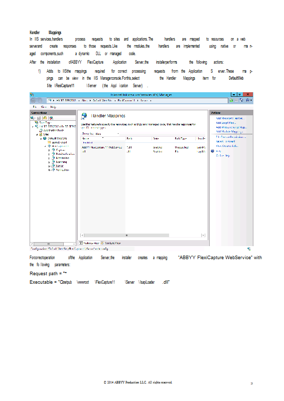Click the Scanning application icon in the tree

(x=53, y=162)
